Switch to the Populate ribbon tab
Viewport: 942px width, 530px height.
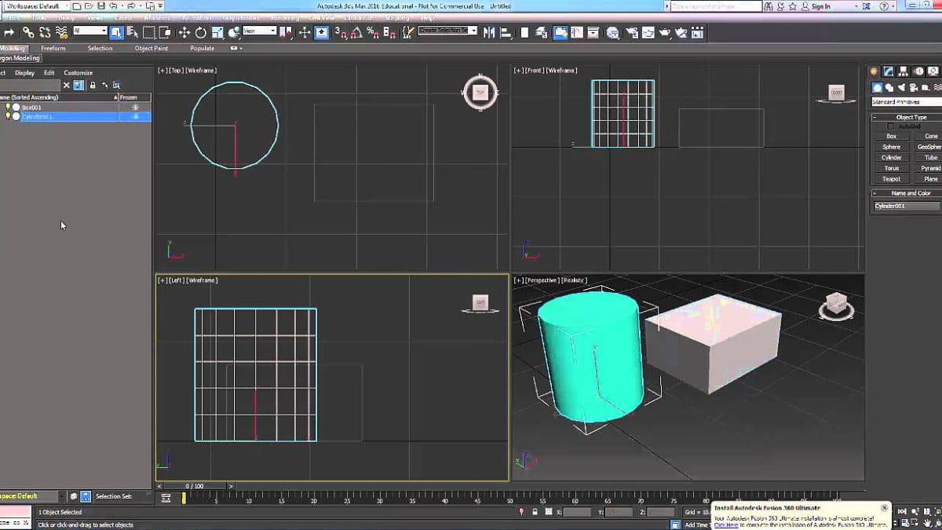point(202,48)
